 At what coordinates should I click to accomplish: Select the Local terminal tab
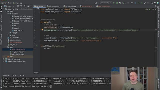(x=14, y=75)
